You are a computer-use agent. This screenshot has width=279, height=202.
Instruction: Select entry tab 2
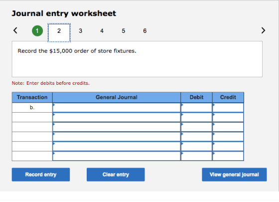coord(59,32)
